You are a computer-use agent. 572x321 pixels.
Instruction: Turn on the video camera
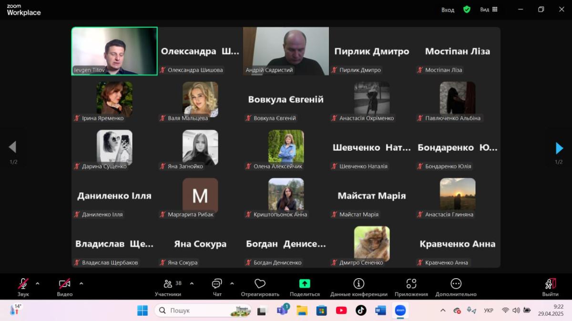(65, 284)
